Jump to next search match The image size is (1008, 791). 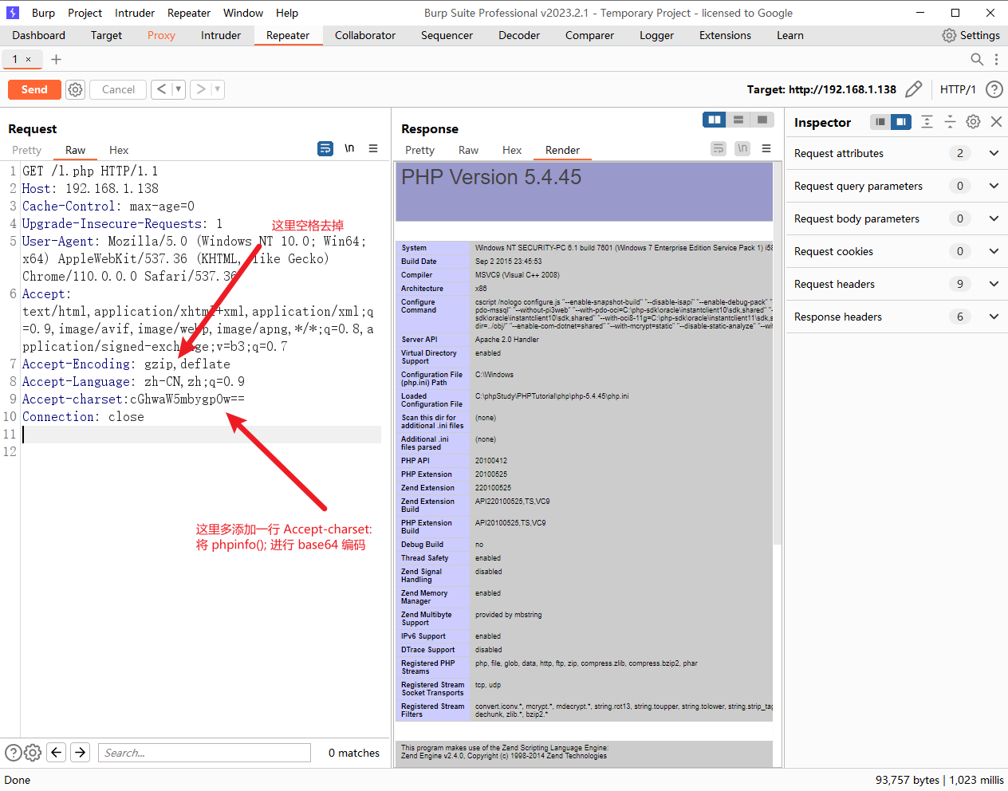tap(81, 752)
